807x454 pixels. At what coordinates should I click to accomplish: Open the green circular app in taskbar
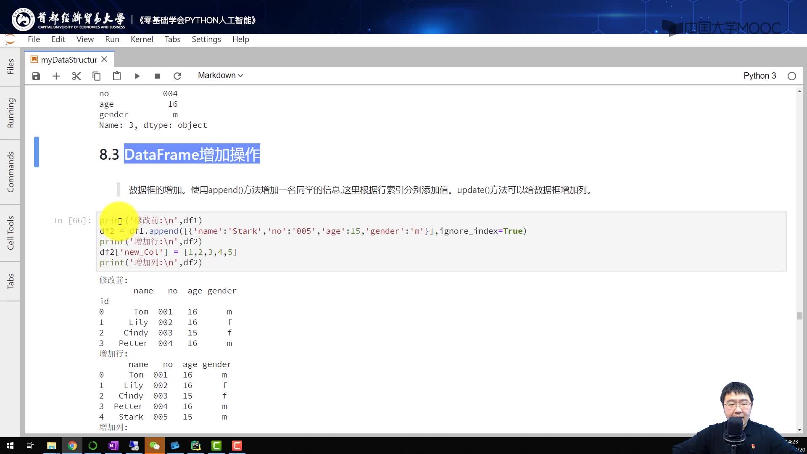coord(93,446)
